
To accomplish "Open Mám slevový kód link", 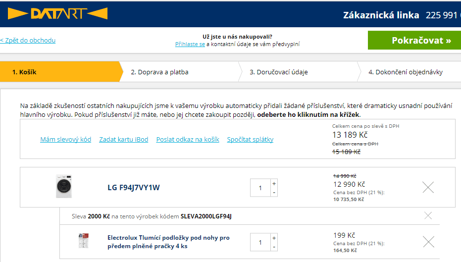I will (x=65, y=139).
